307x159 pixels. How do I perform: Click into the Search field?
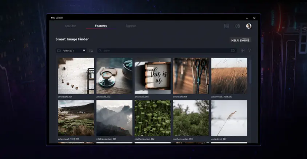164,51
